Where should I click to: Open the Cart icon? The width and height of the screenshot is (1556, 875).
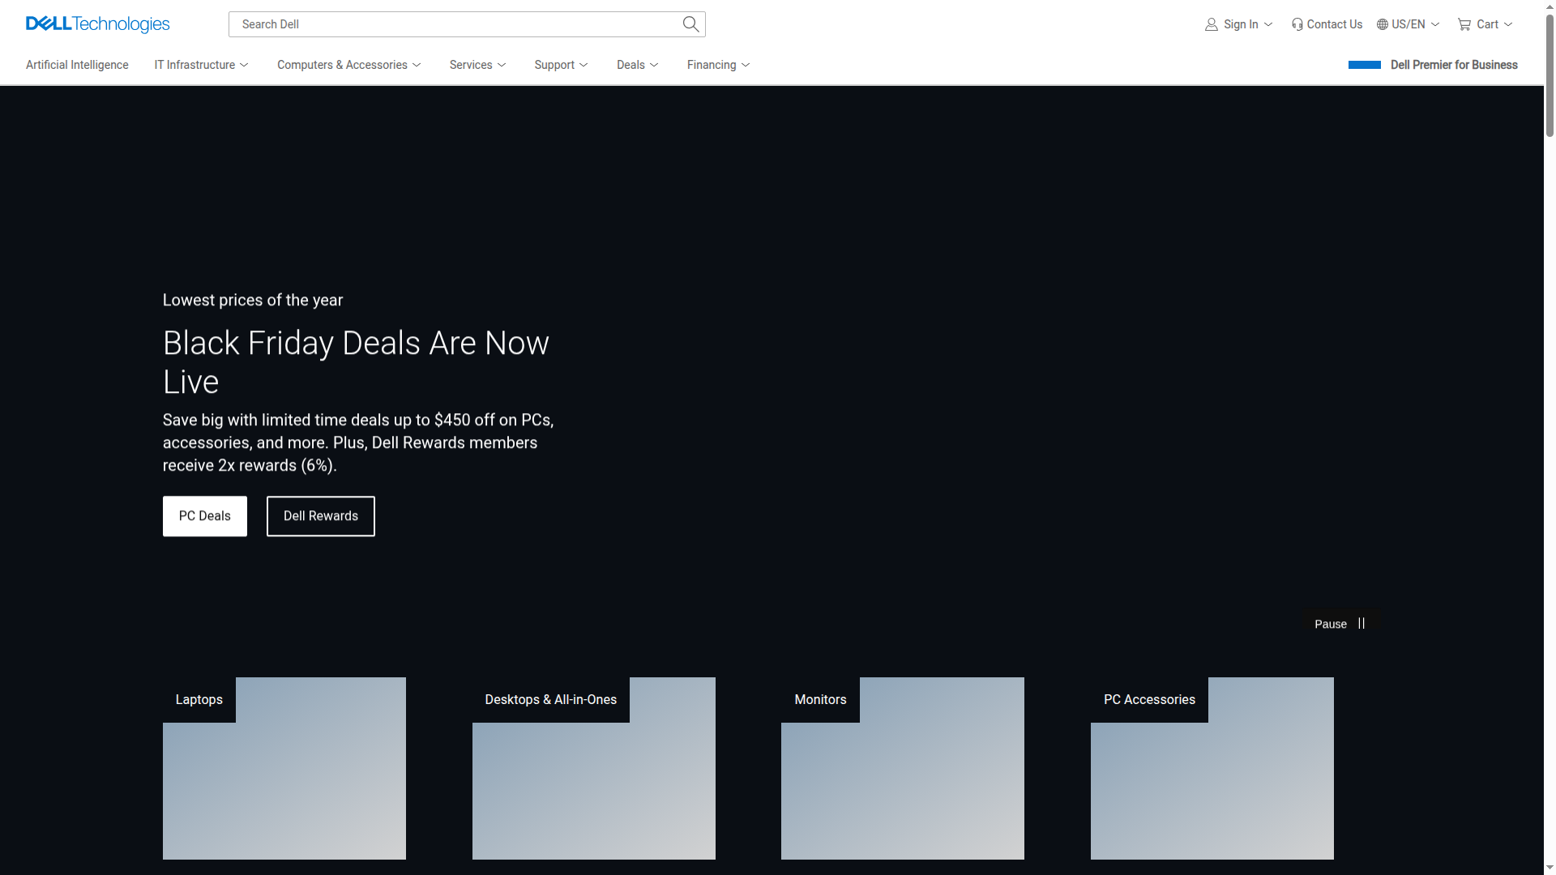pos(1464,24)
